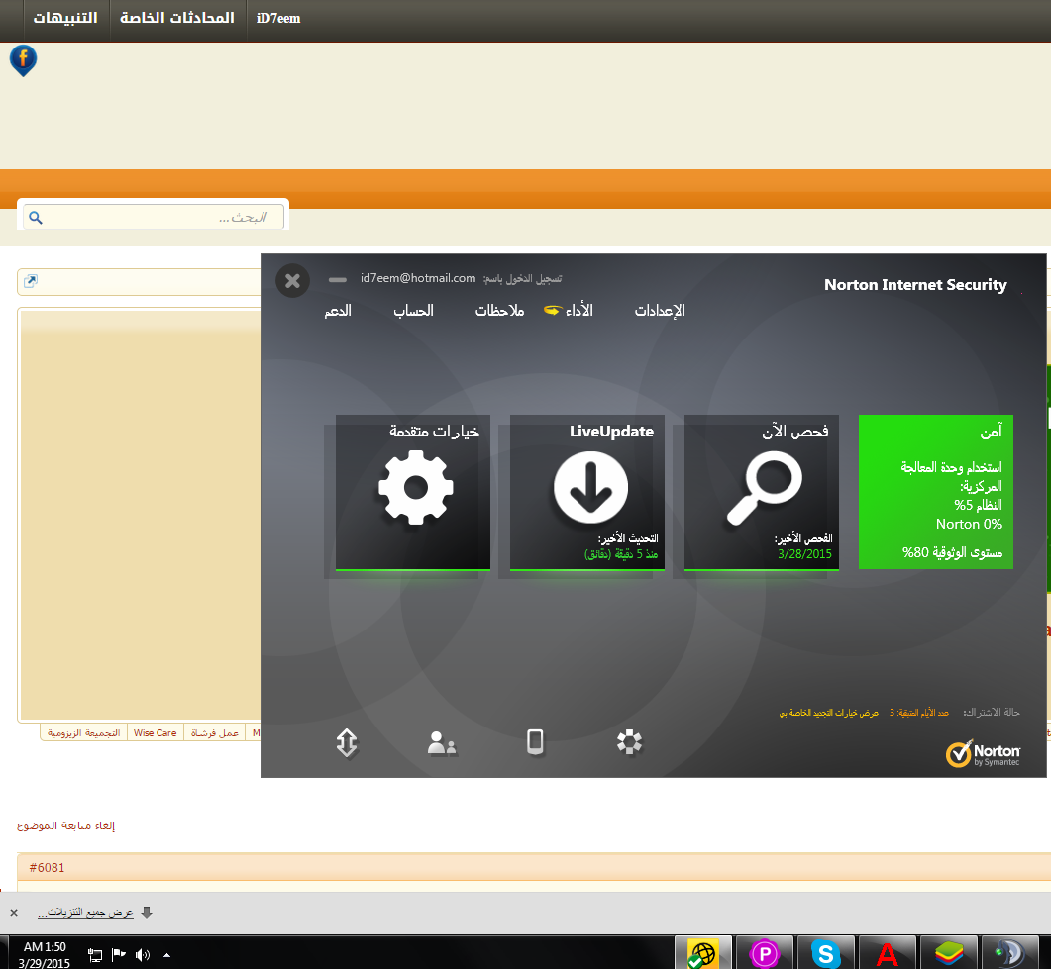Open التنبيهات in forum top bar
The width and height of the screenshot is (1051, 969).
point(65,18)
